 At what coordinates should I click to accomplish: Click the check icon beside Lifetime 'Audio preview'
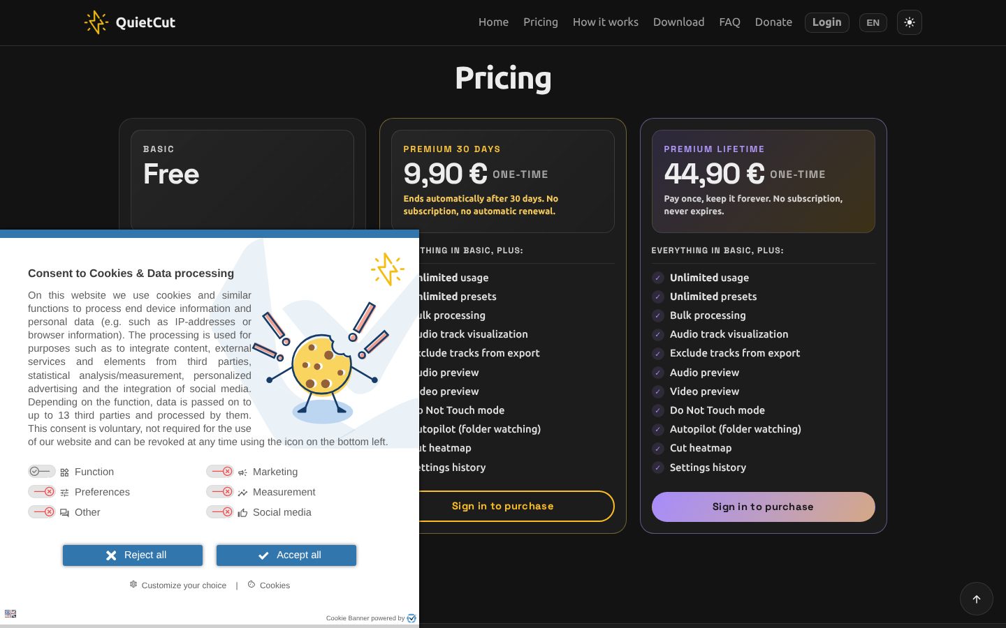coord(657,373)
